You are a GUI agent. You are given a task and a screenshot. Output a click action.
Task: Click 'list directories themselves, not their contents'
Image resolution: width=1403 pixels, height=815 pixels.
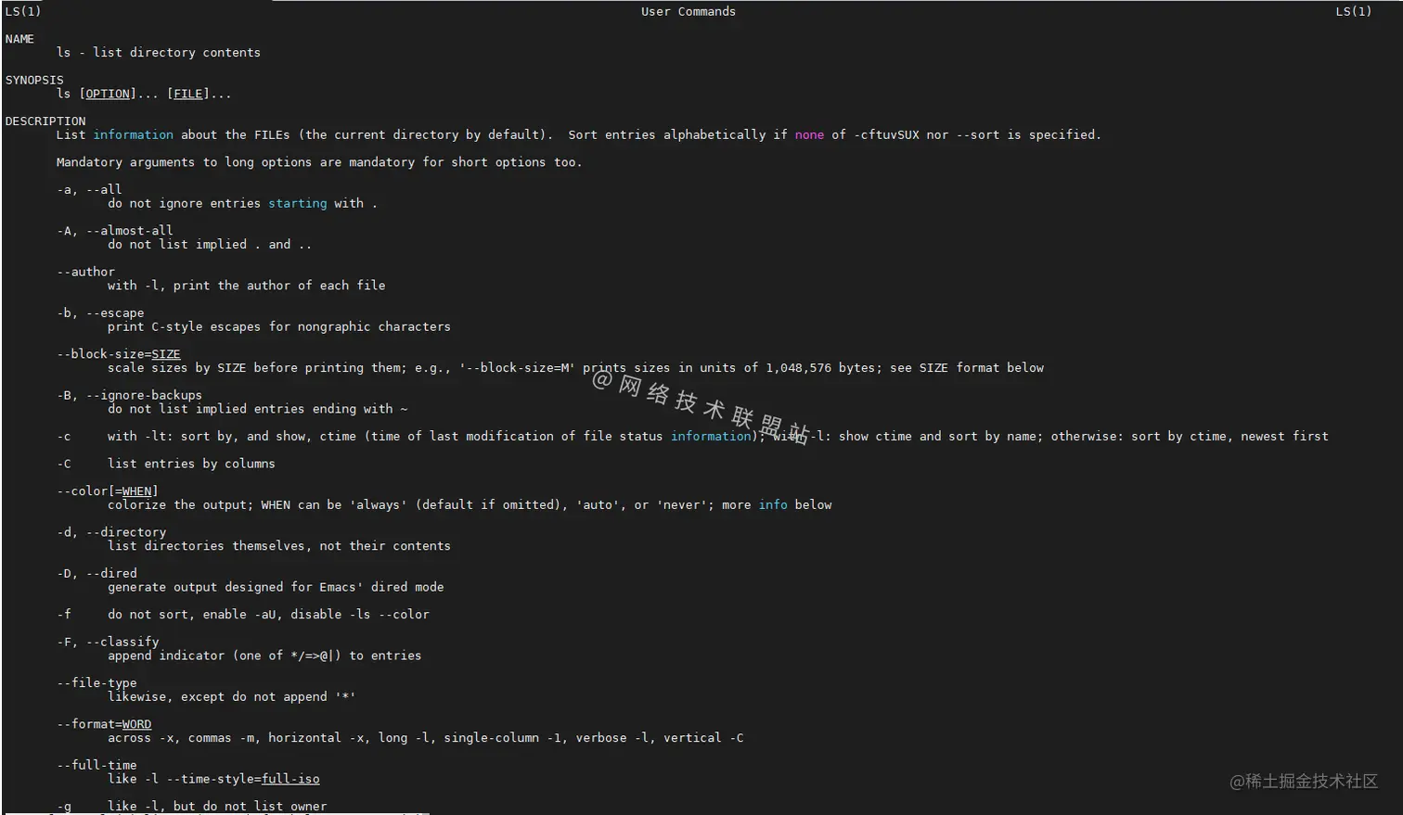279,546
